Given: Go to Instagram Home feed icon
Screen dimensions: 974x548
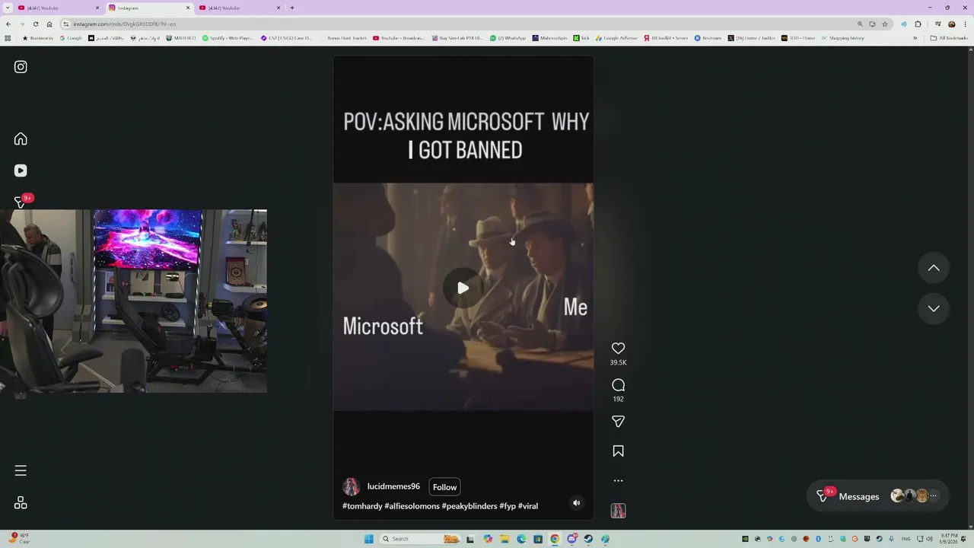Looking at the screenshot, I should point(21,139).
